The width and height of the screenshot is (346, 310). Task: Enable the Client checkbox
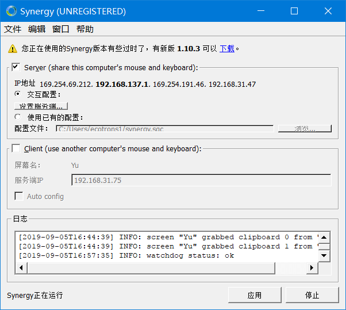point(16,148)
